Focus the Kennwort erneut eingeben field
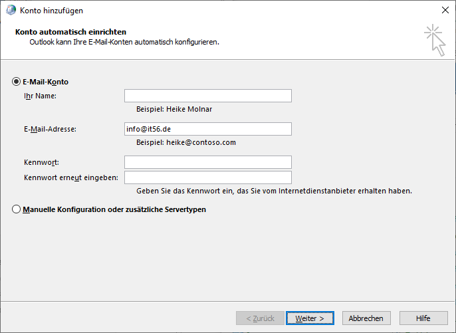Screen dimensions: 456x333 tap(208, 177)
